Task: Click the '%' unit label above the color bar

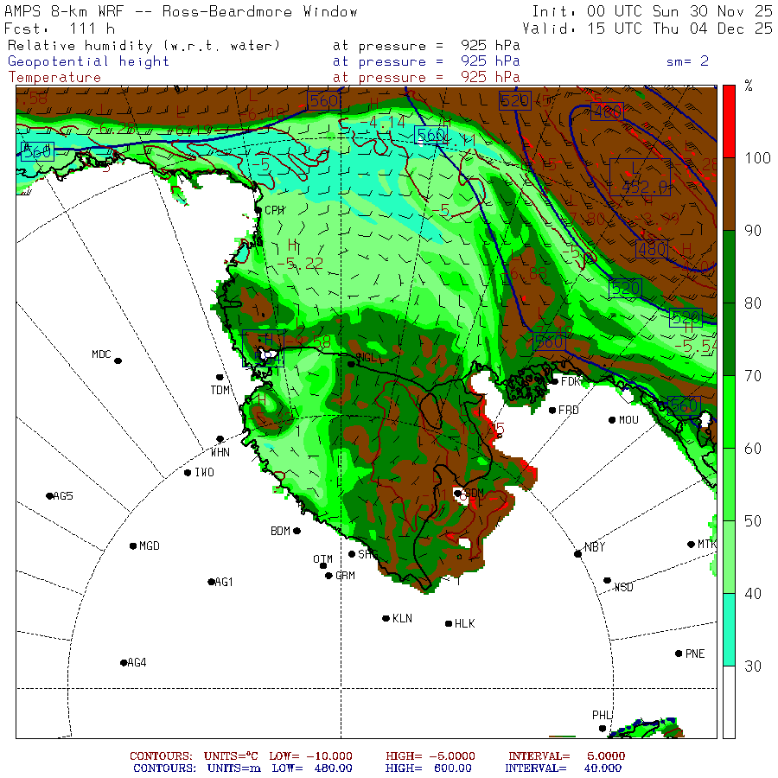Action: [749, 86]
